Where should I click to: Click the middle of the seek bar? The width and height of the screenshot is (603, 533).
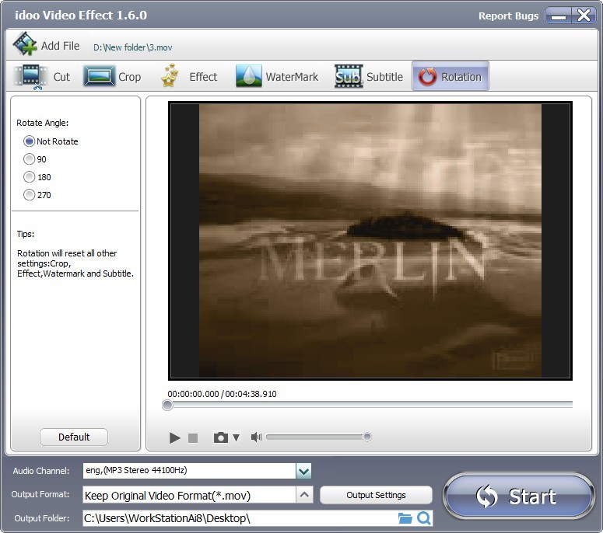(370, 404)
